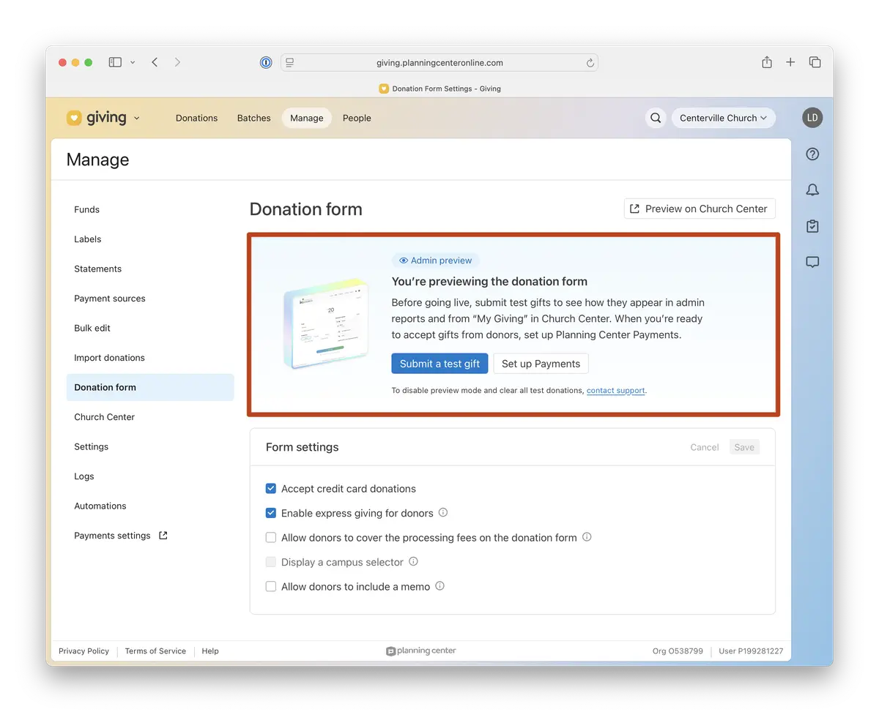Open Settings in the sidebar
879x712 pixels.
[x=150, y=446]
